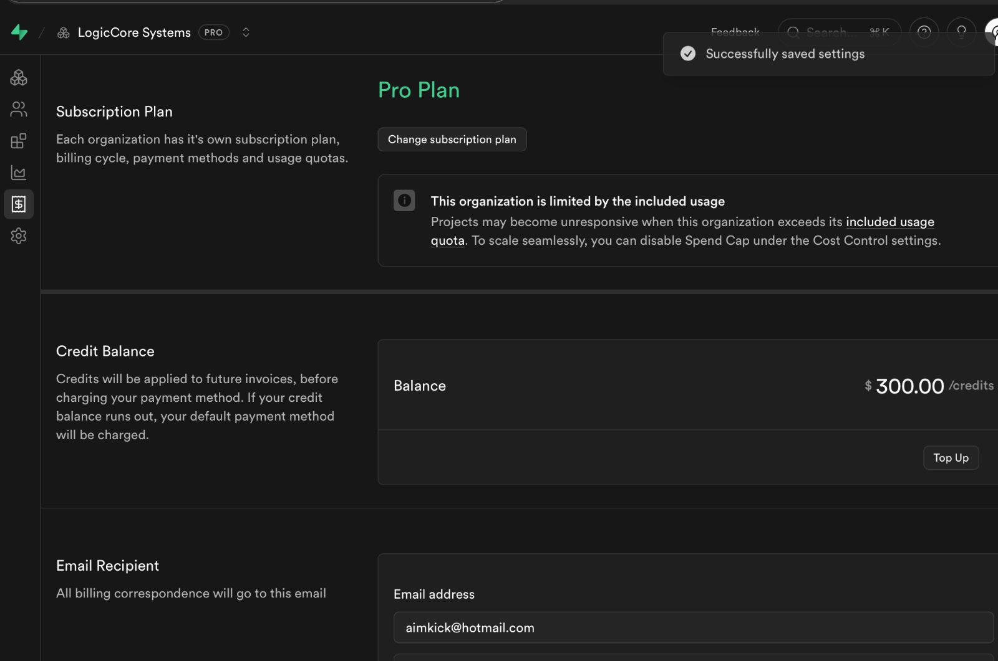Click the Change subscription plan button
998x661 pixels.
(x=452, y=140)
